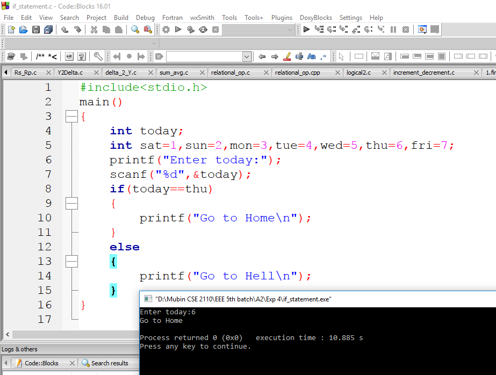Screen dimensions: 496x375
Task: Collapse the else block fold marker
Action: 71,262
